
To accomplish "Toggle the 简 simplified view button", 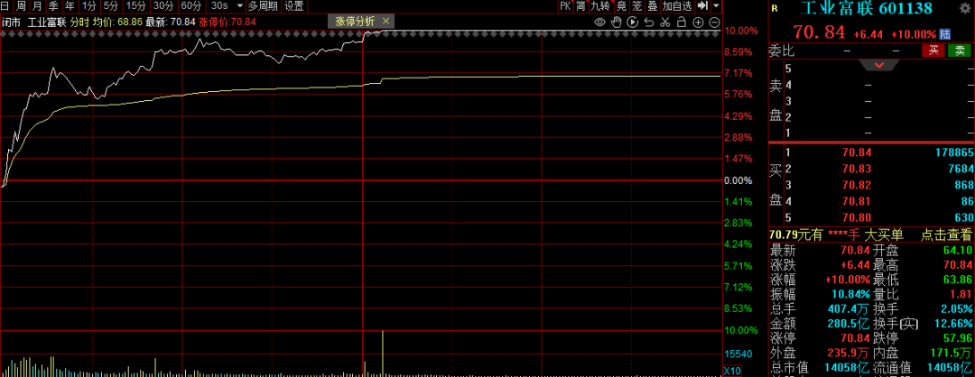I will [580, 6].
